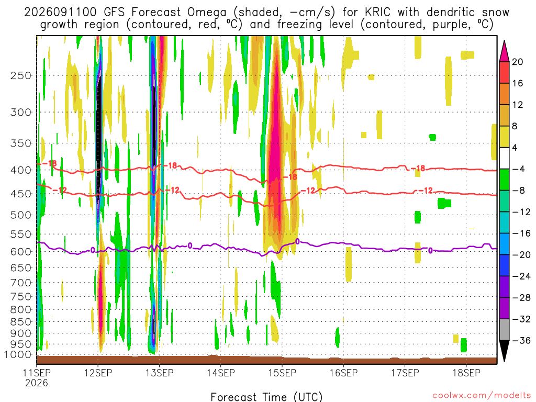Click the 250 pressure level label
The width and height of the screenshot is (536, 402).
pos(21,75)
